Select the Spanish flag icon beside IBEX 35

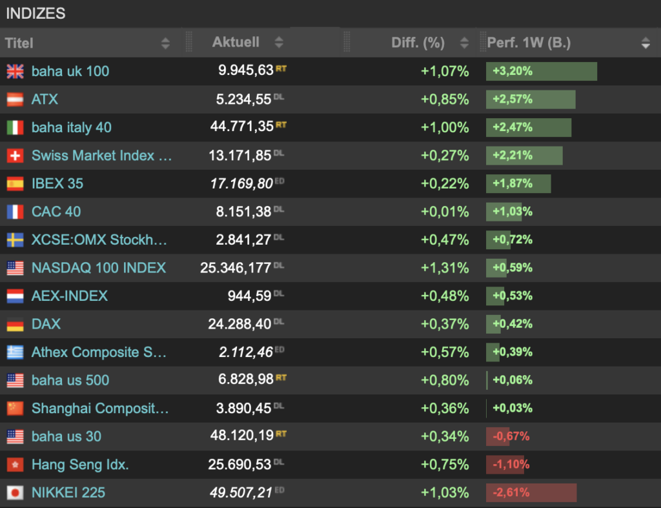click(x=15, y=183)
